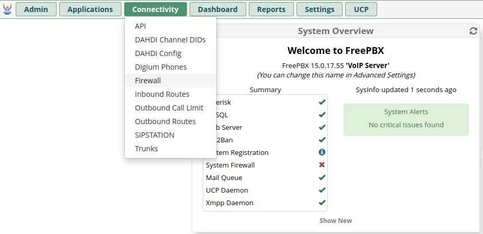Screen dimensions: 483x234
Task: Open the UCP button
Action: coord(361,9)
